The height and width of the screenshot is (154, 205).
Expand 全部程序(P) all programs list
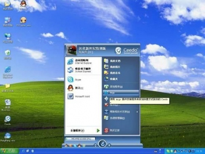pos(83,131)
